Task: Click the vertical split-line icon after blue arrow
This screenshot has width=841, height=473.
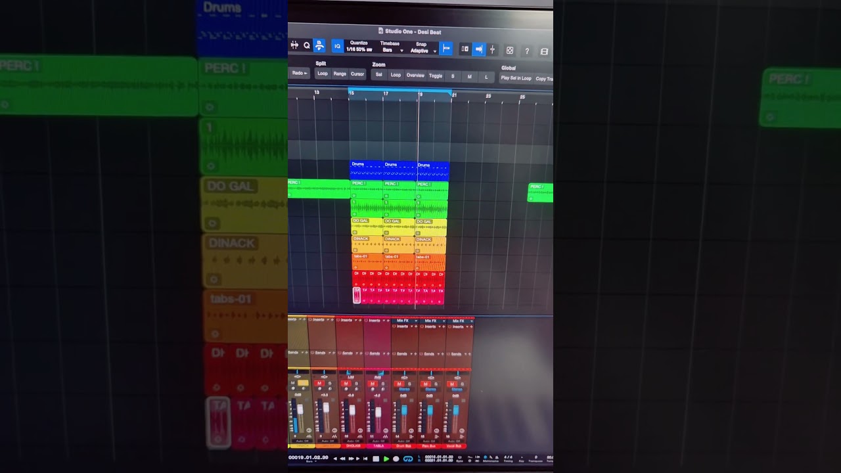Action: click(492, 49)
